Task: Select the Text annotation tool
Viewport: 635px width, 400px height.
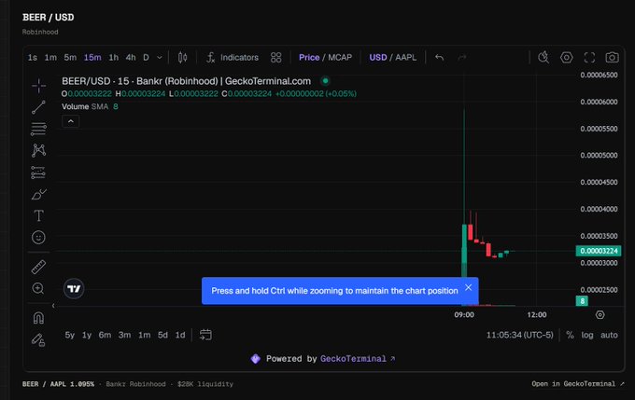Action: coord(39,215)
